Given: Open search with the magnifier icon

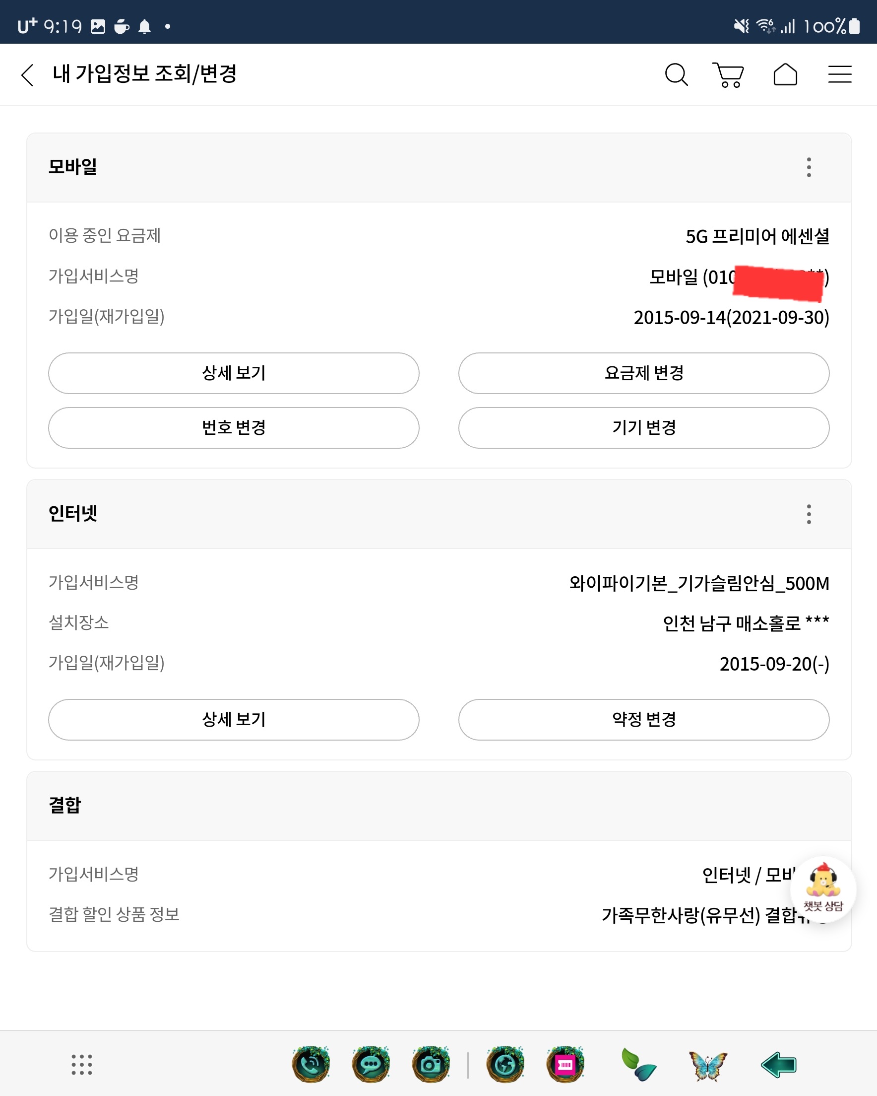Looking at the screenshot, I should click(x=676, y=75).
